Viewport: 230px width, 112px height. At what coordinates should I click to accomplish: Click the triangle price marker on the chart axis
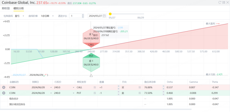(x=91, y=76)
